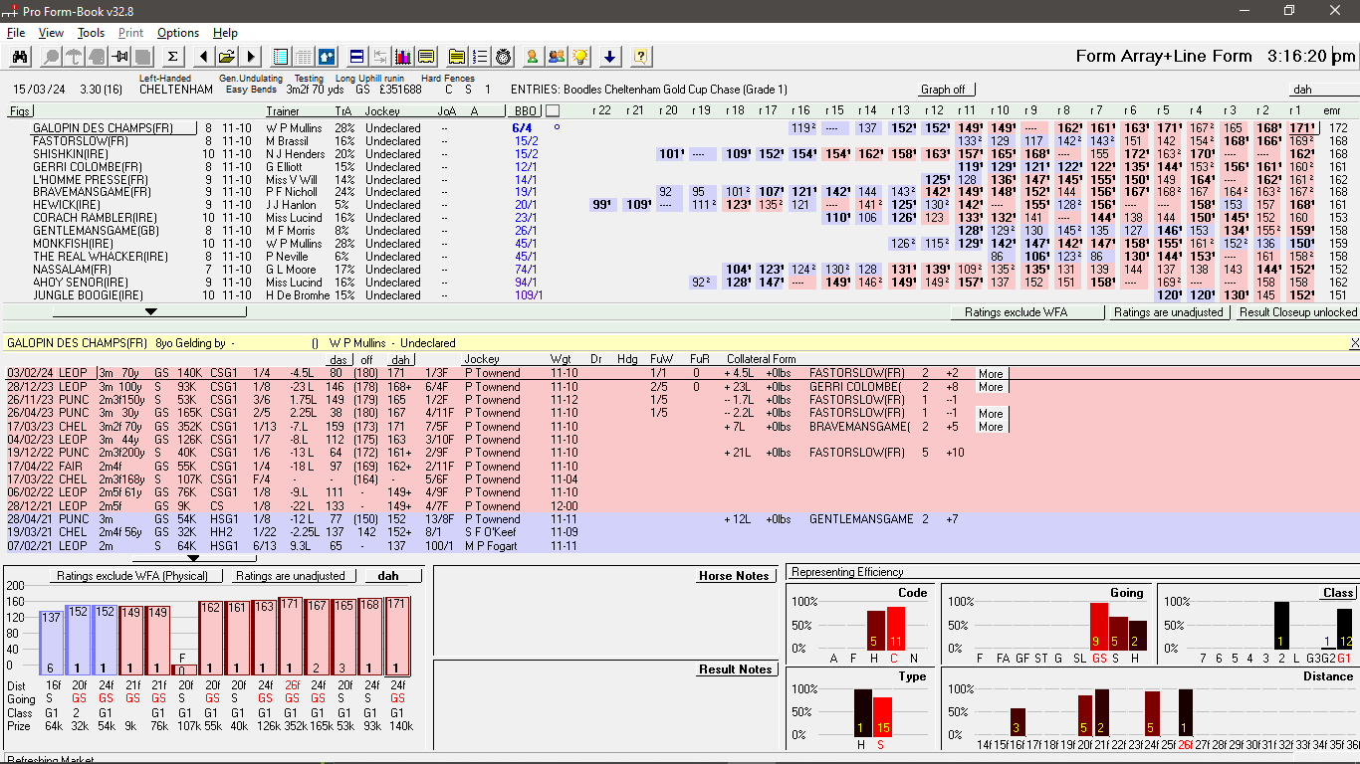Image resolution: width=1360 pixels, height=764 pixels.
Task: Click the binoculars search icon
Action: (x=20, y=57)
